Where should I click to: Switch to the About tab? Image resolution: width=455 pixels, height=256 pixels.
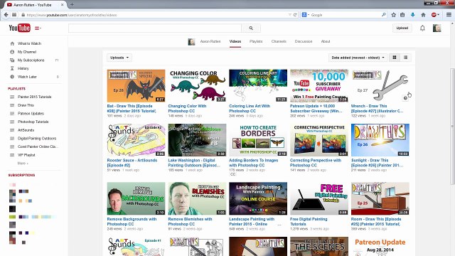pos(326,41)
